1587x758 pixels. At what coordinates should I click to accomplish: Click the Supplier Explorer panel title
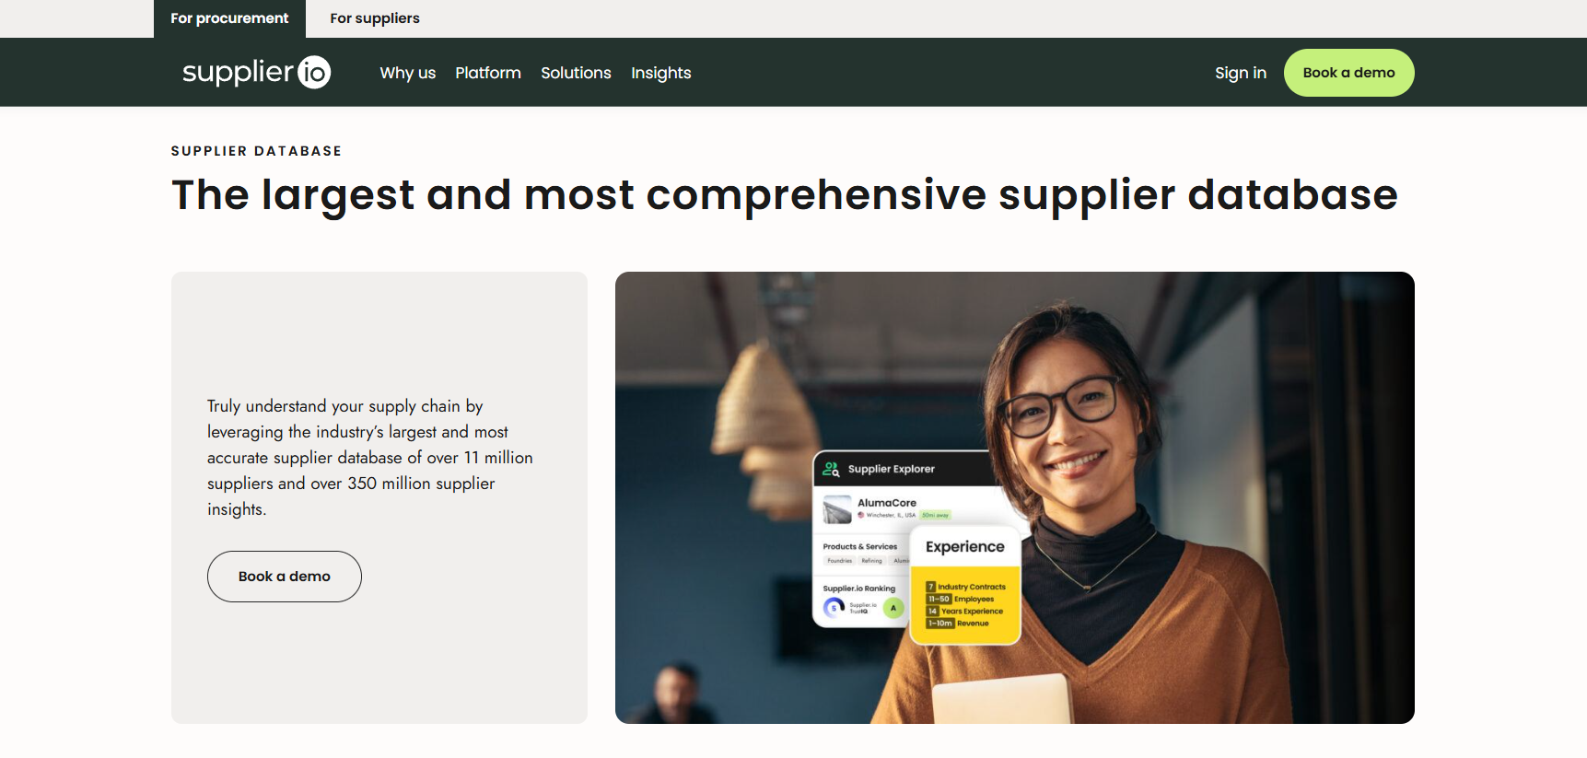pyautogui.click(x=892, y=469)
